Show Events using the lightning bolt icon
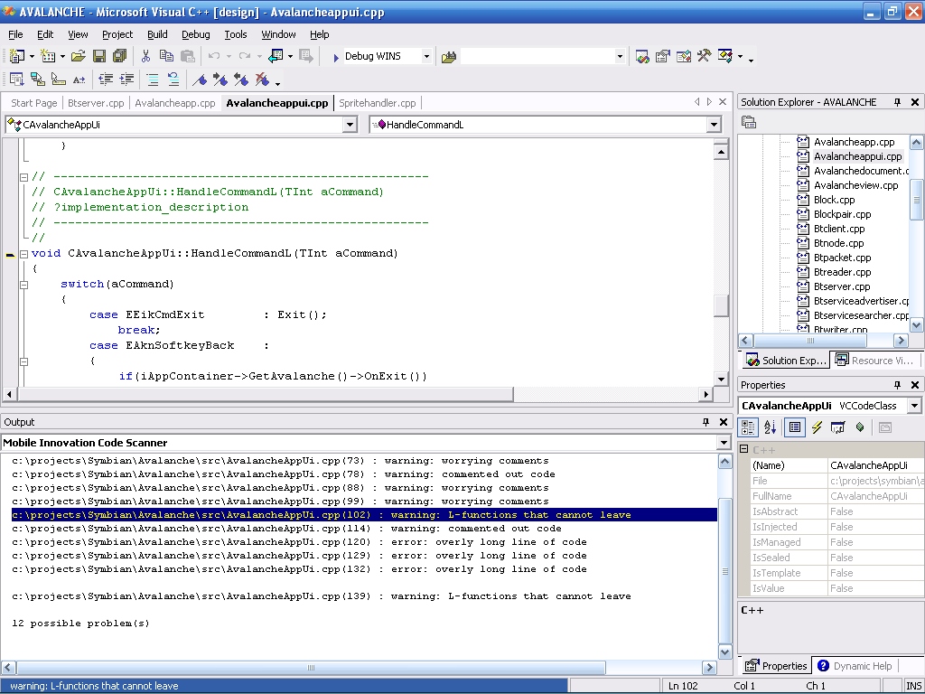Viewport: 925px width, 694px height. point(817,427)
